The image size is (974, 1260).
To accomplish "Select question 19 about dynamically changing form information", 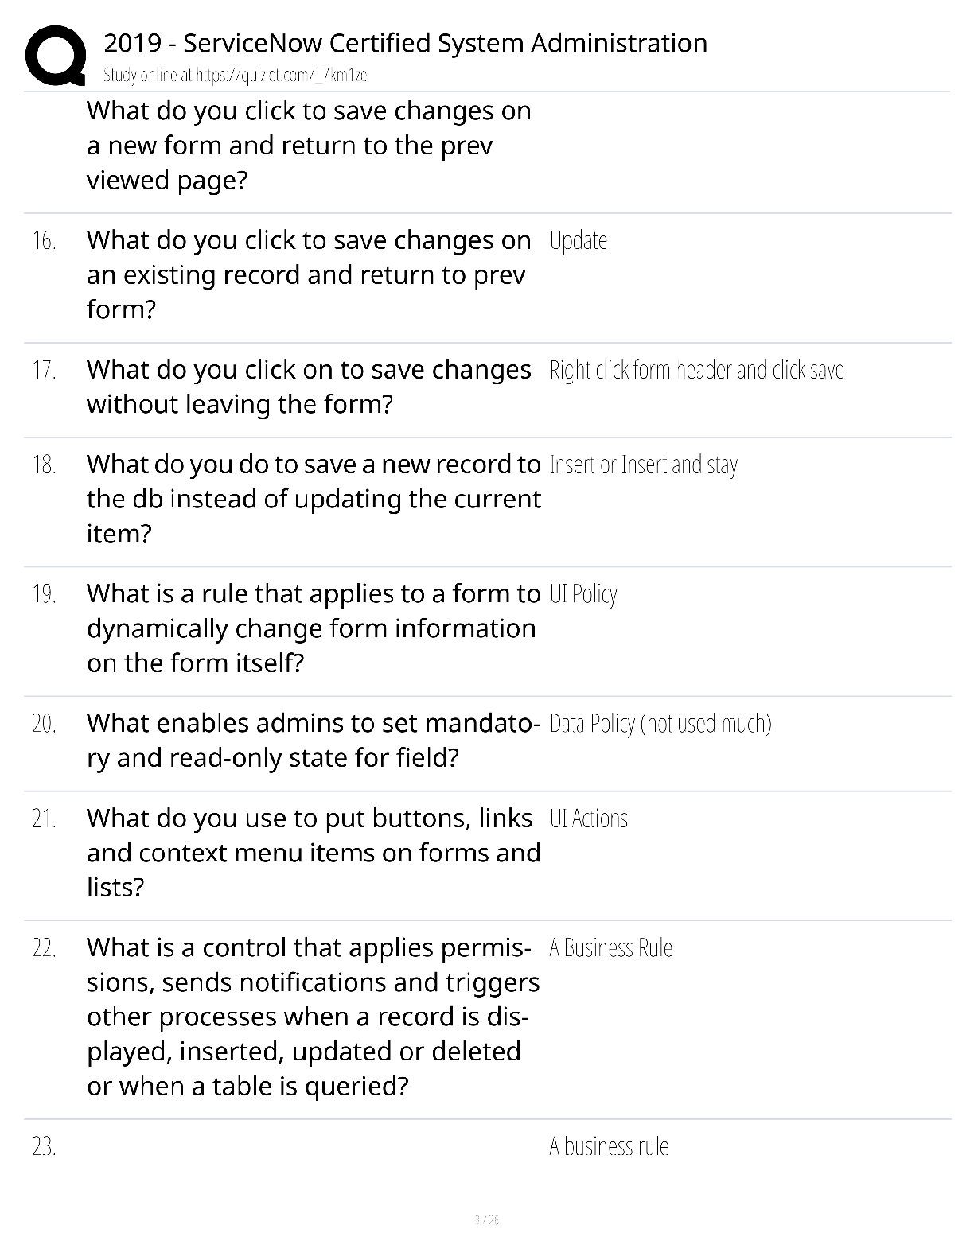I will (314, 628).
